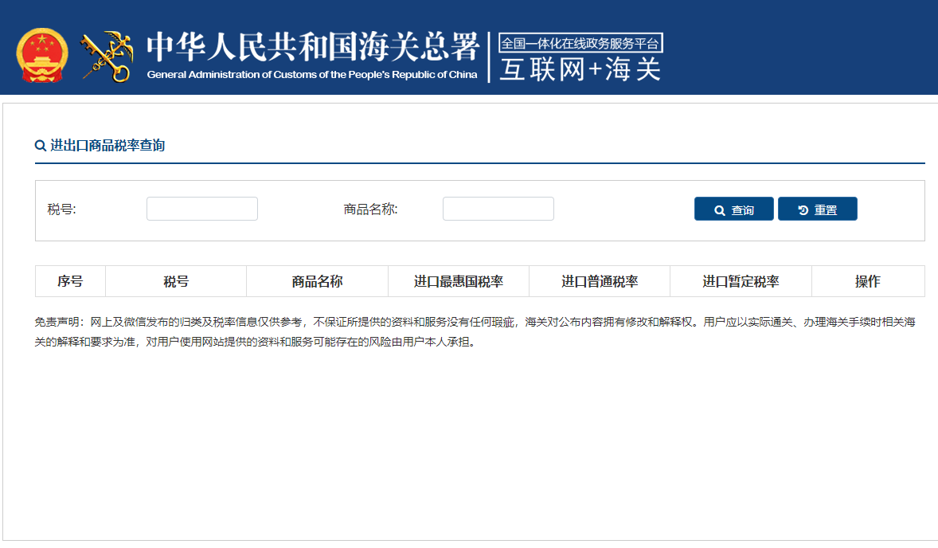938x548 pixels.
Task: Select the 商品名称 column header
Action: pos(315,280)
